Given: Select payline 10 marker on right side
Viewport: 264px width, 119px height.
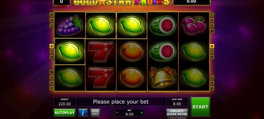Looking at the screenshot, I should click(212, 31).
